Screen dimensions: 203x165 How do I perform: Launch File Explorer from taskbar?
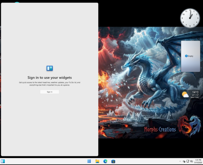[97, 161]
